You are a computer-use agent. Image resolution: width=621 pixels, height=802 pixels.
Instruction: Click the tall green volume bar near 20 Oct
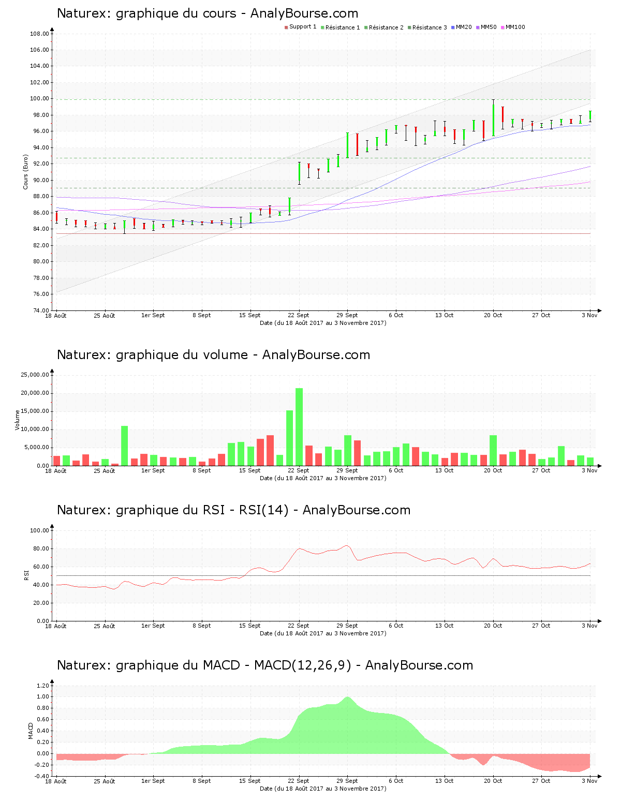click(x=493, y=451)
